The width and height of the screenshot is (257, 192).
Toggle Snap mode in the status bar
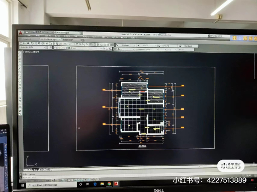click(x=56, y=180)
